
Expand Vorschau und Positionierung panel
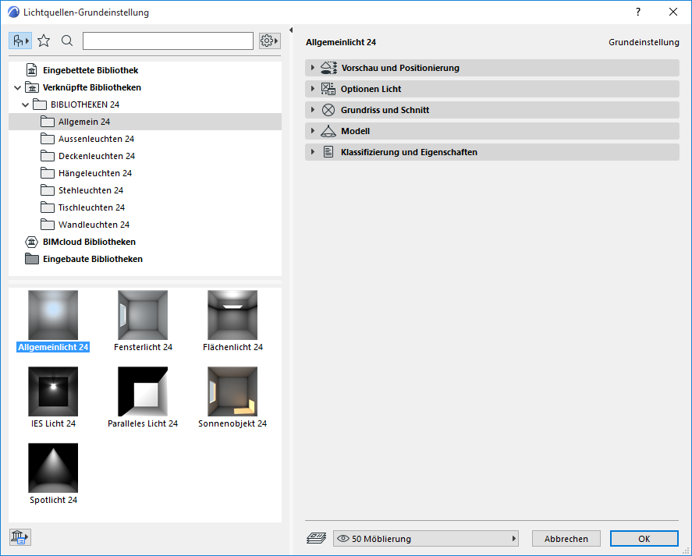pyautogui.click(x=492, y=68)
